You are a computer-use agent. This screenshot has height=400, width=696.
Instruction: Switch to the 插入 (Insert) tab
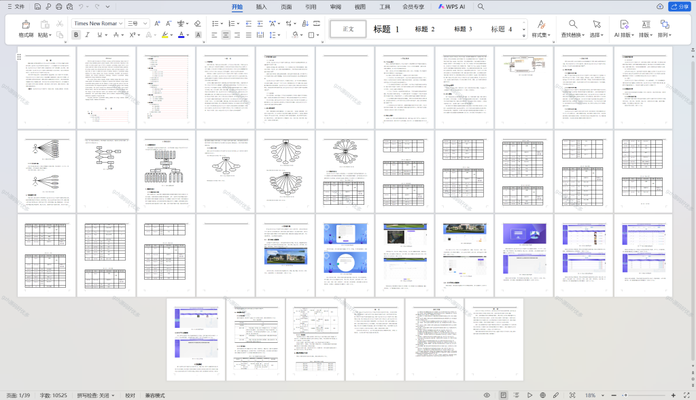pyautogui.click(x=262, y=7)
